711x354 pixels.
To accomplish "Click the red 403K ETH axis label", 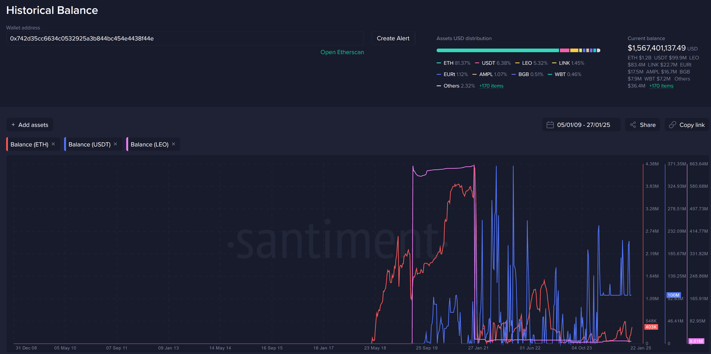I will click(x=651, y=327).
